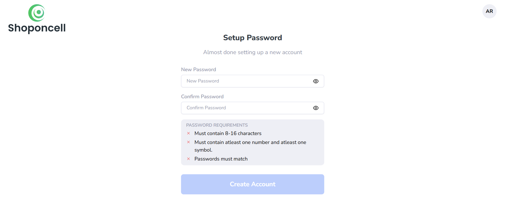
Task: Click red X beside Passwords must match
Action: point(188,159)
